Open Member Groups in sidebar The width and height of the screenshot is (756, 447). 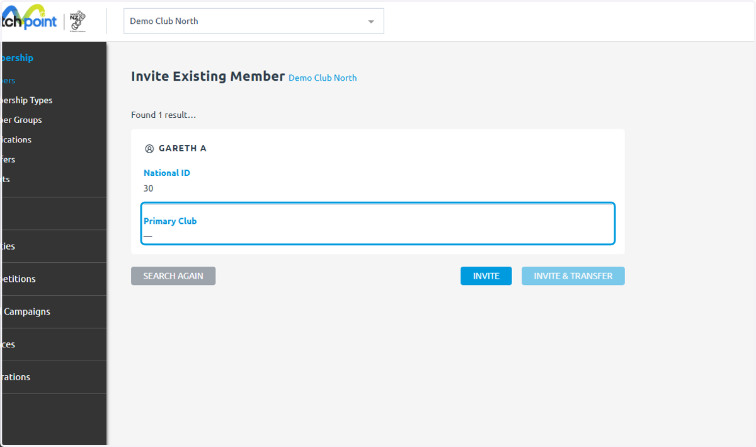coord(21,120)
